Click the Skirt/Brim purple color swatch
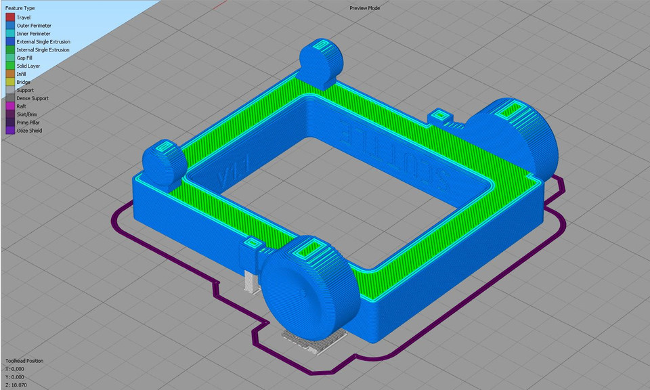This screenshot has height=390, width=650. 9,114
